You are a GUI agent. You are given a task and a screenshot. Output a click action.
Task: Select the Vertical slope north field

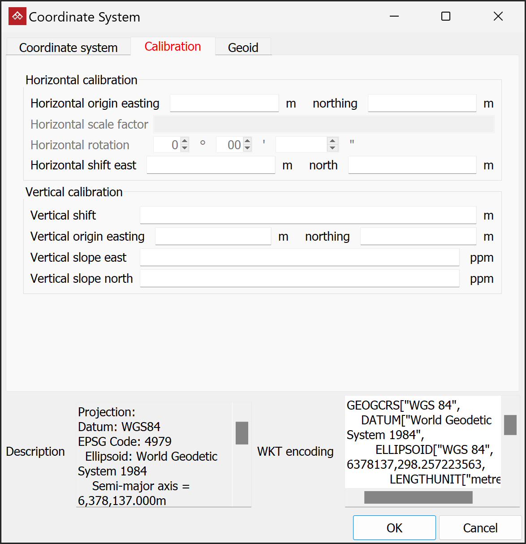pyautogui.click(x=300, y=278)
